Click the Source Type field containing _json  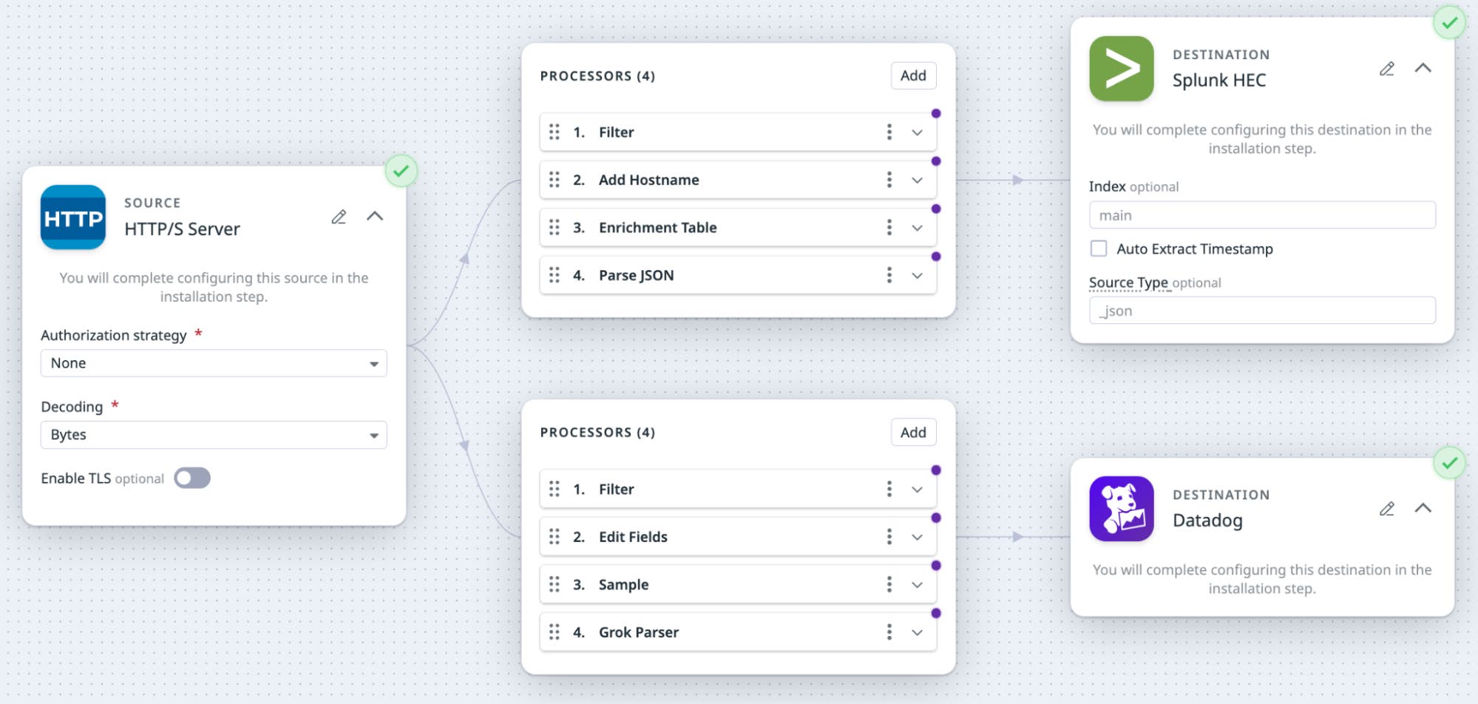click(x=1261, y=311)
